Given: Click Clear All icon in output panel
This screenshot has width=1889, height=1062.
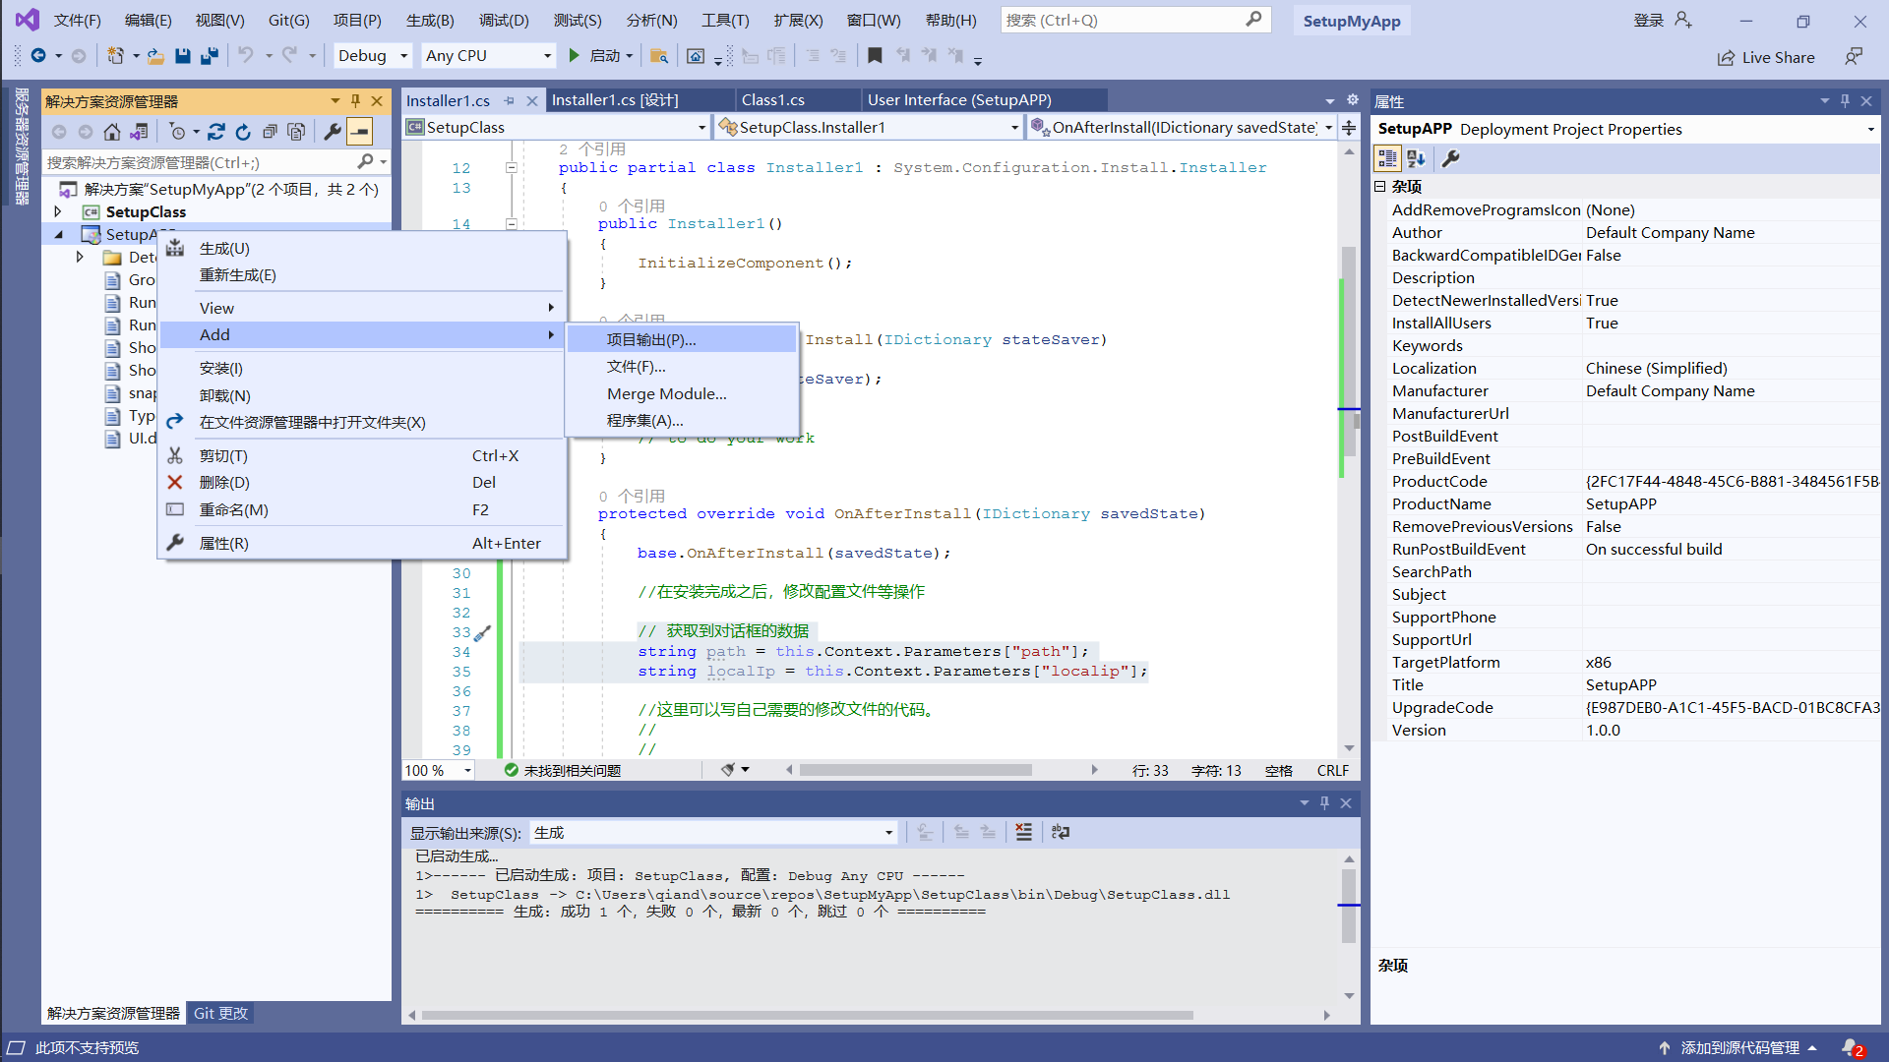Looking at the screenshot, I should 1023,832.
